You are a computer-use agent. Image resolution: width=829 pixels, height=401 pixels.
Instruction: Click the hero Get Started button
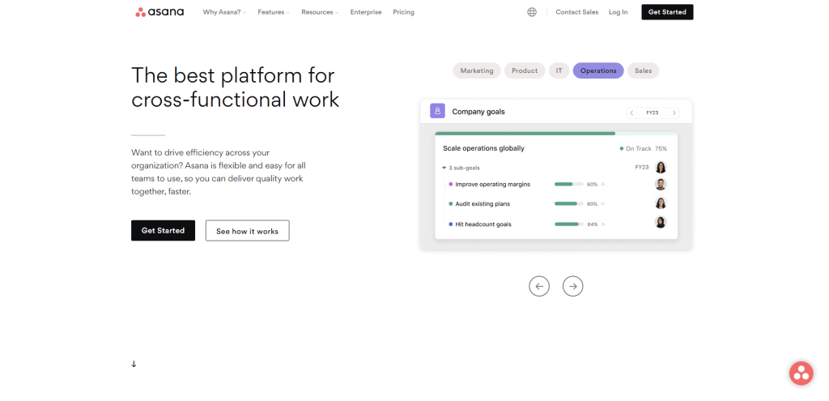tap(163, 231)
